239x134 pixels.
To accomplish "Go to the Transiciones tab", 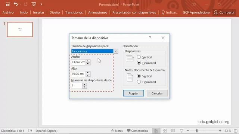I will pyautogui.click(x=74, y=12).
